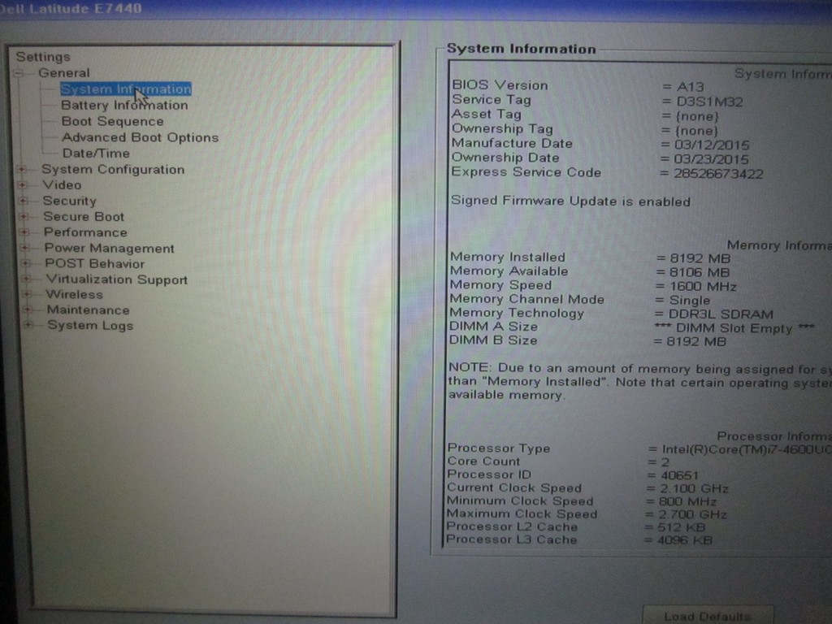832x624 pixels.
Task: Click the Processor L3 Cache "4096 KB"
Action: click(x=684, y=540)
